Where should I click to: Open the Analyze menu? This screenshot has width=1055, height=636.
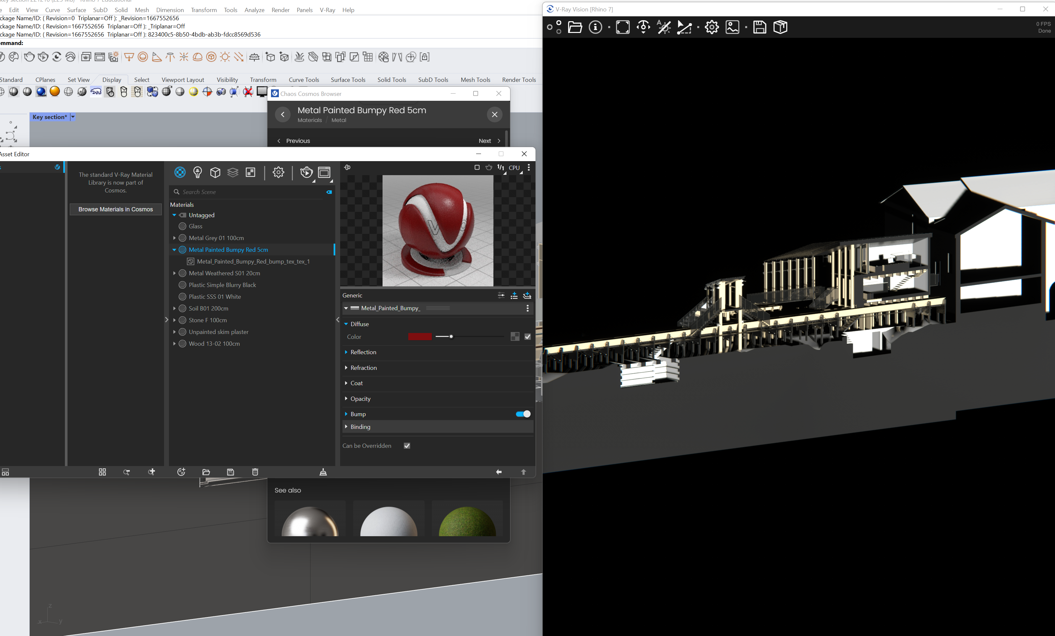(254, 10)
